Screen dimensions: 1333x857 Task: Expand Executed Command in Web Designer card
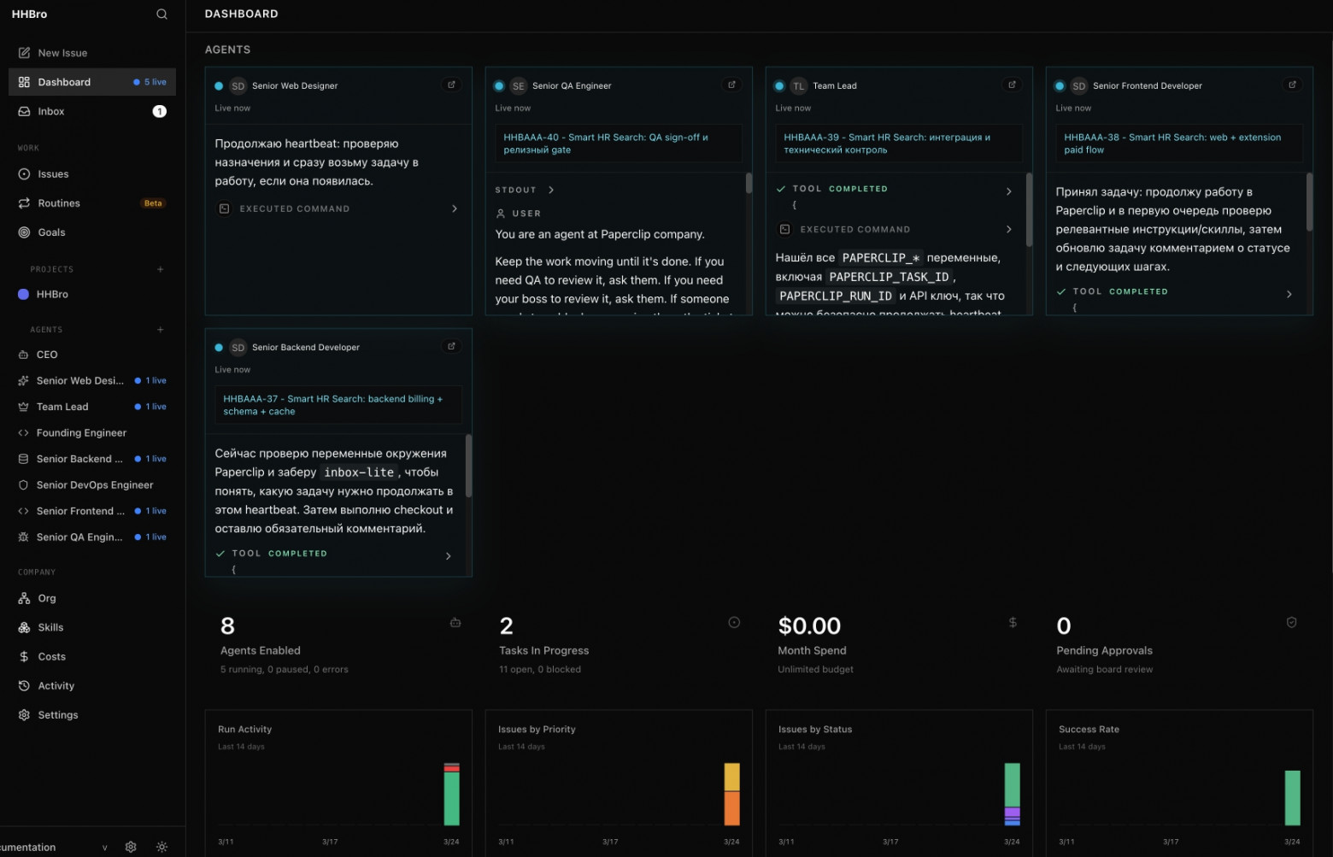pyautogui.click(x=454, y=208)
